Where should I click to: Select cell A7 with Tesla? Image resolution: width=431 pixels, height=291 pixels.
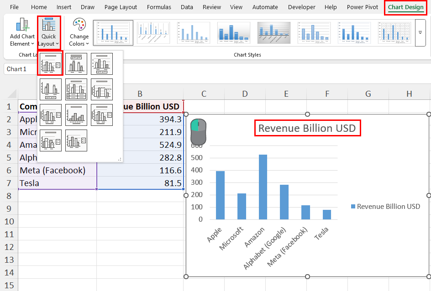coord(58,183)
